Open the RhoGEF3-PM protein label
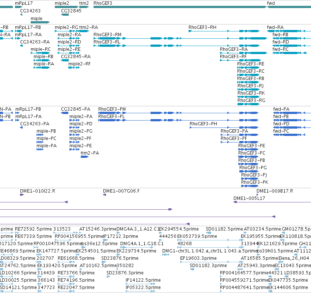The height and width of the screenshot is (293, 311). tap(112, 109)
